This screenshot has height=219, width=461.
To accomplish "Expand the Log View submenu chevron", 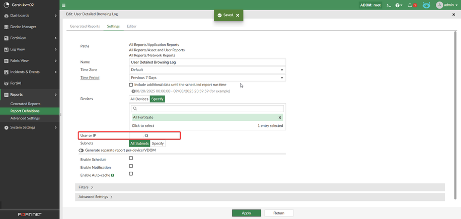I will click(x=55, y=49).
